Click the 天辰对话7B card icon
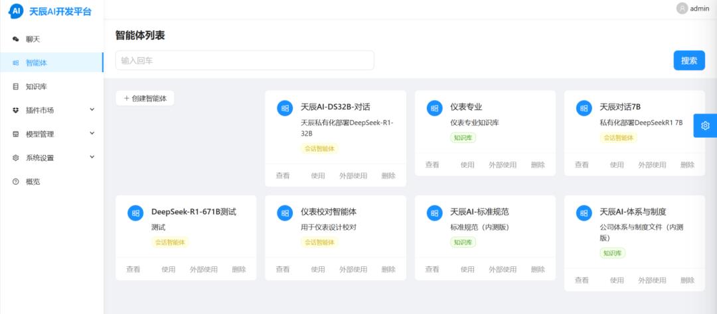Viewport: 717px width, 314px height. coord(584,108)
